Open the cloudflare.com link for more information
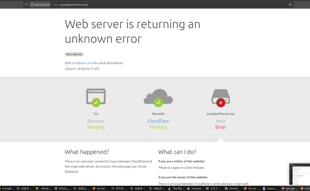This screenshot has height=191, width=310. coord(82,63)
